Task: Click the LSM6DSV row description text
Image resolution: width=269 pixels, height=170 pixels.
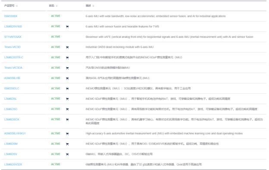Action: [119, 154]
